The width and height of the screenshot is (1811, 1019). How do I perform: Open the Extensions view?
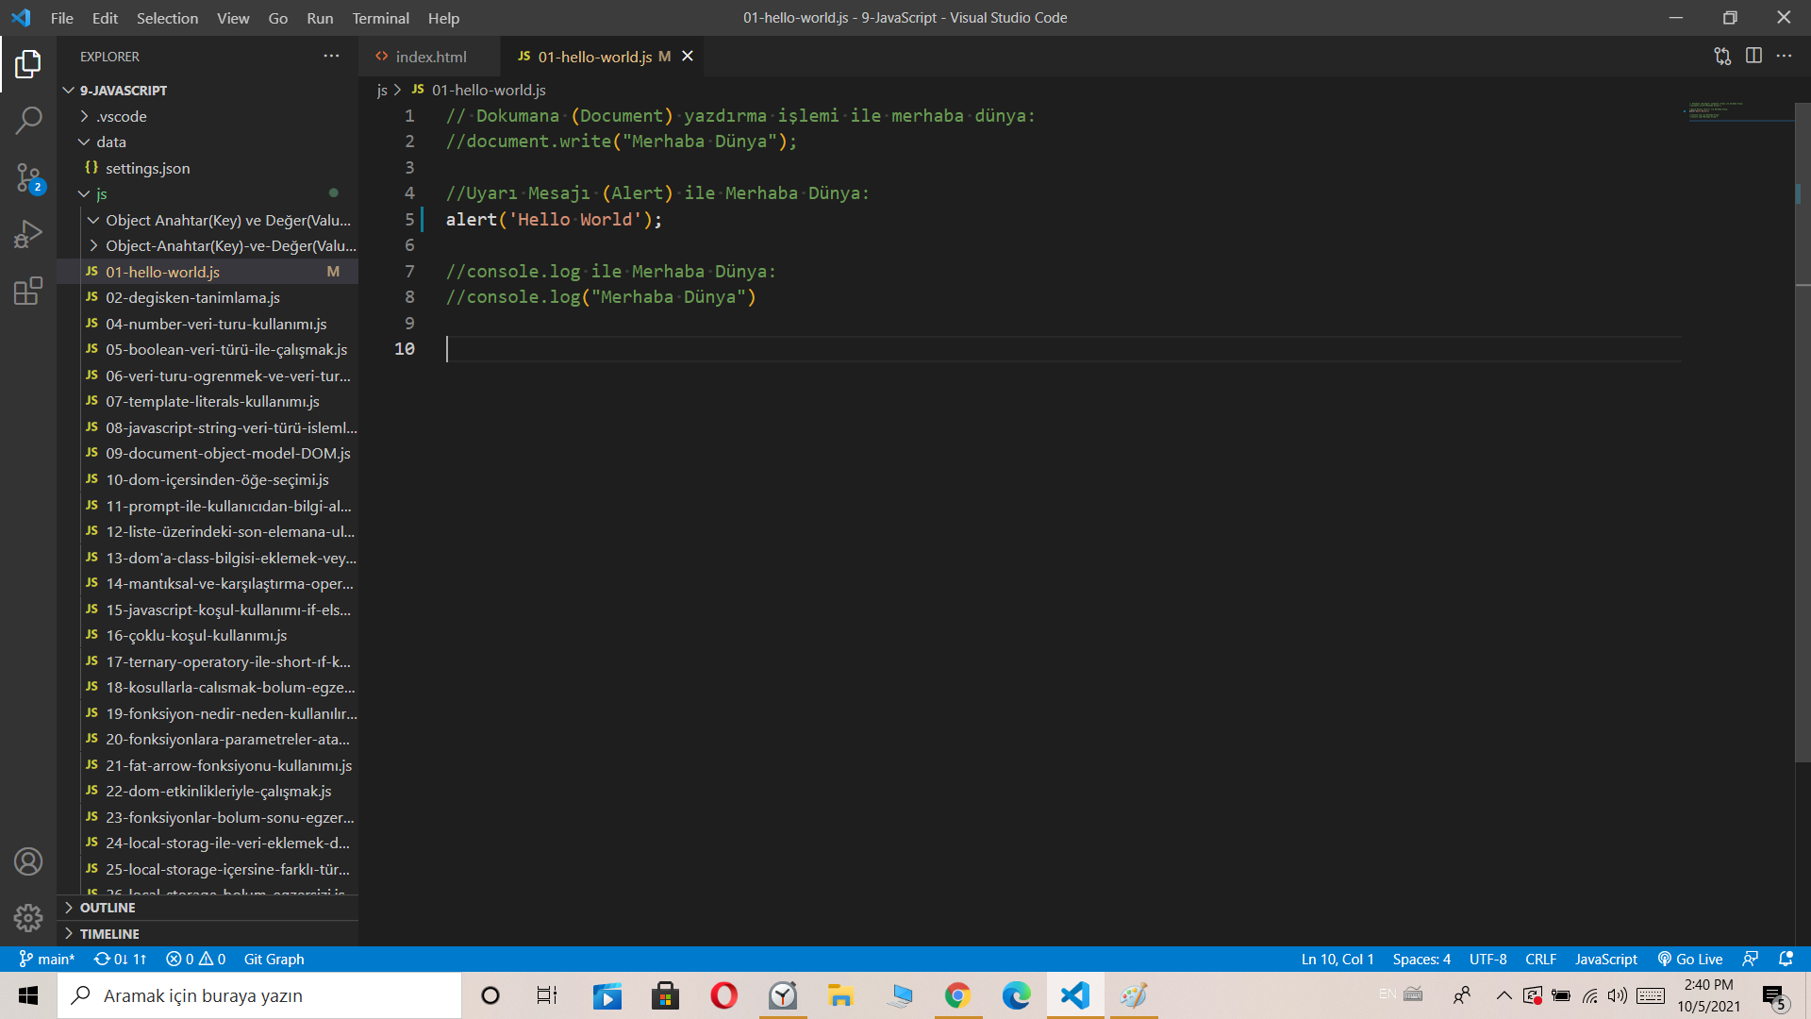28,291
